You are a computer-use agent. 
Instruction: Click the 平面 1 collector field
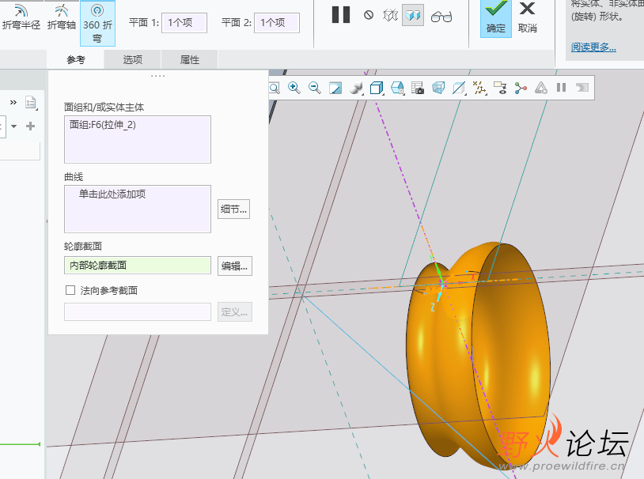click(184, 23)
